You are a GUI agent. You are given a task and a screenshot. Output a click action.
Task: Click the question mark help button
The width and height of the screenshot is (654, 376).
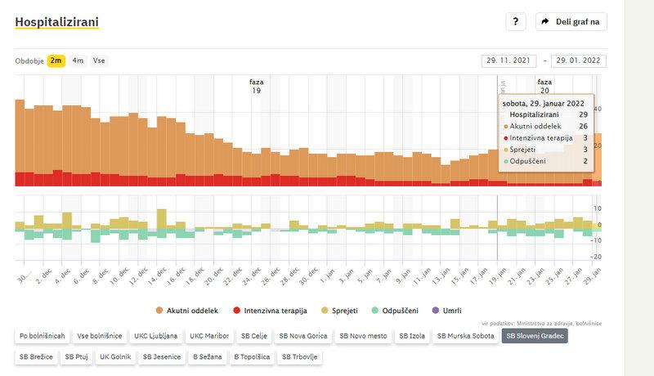(514, 22)
